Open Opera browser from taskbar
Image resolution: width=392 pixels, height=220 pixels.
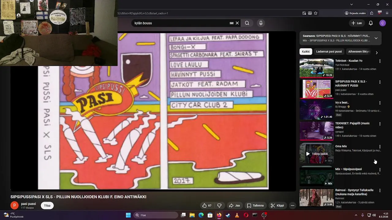[x=246, y=215]
